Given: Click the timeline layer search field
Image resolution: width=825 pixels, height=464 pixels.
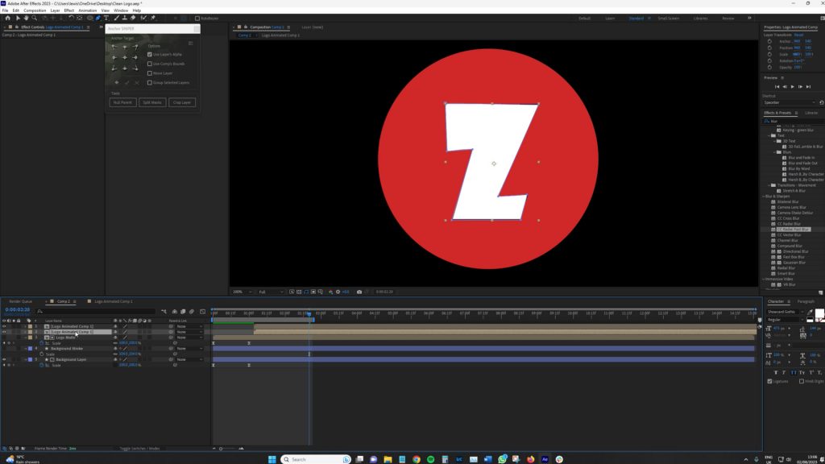Looking at the screenshot, I should 97,312.
